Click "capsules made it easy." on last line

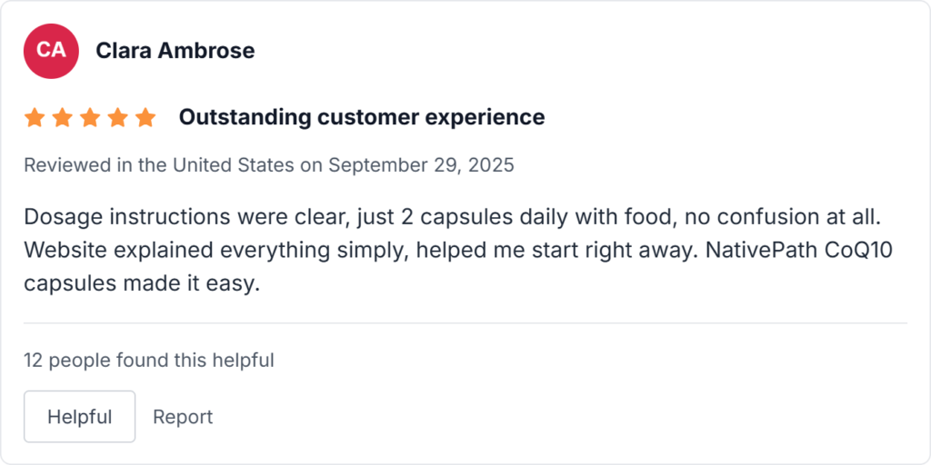click(x=142, y=283)
